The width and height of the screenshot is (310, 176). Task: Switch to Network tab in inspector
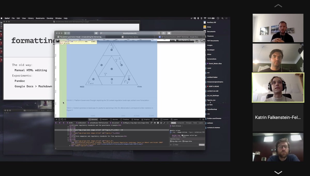(x=103, y=119)
